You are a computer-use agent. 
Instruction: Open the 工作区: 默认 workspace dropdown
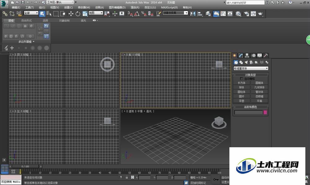60,2
